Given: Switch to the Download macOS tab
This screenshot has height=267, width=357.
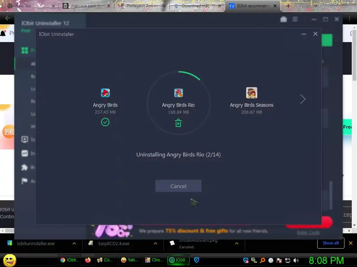Looking at the screenshot, I should point(198,6).
